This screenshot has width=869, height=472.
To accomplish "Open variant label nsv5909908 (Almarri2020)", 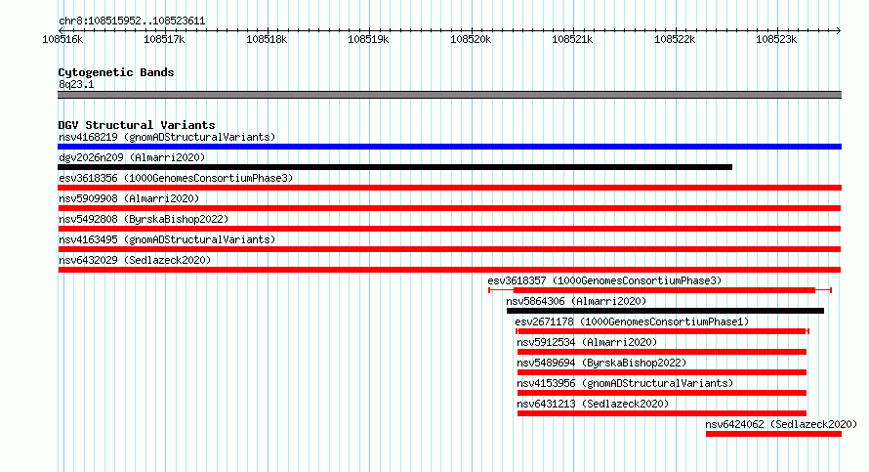I will 129,198.
